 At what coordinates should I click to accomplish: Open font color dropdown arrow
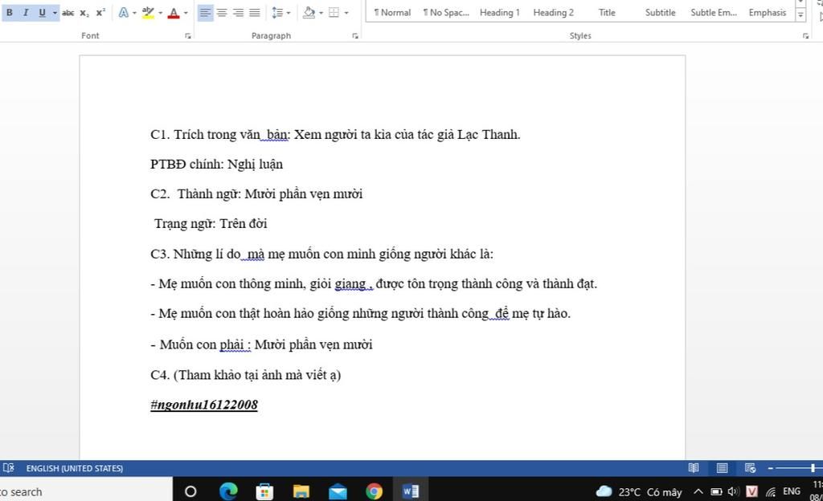pos(186,13)
